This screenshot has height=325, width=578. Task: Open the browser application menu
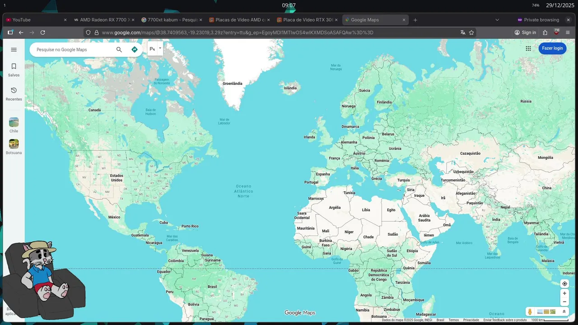(x=568, y=32)
